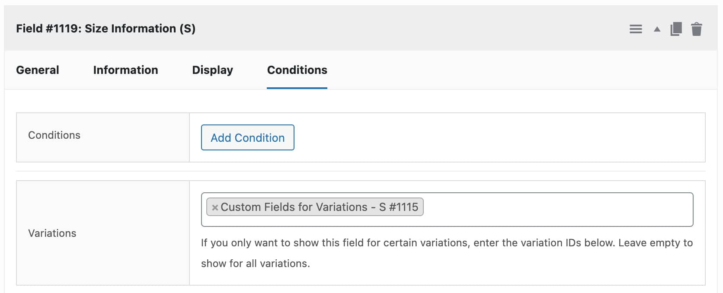Click the active Conditions tab
The height and width of the screenshot is (293, 723).
[297, 70]
